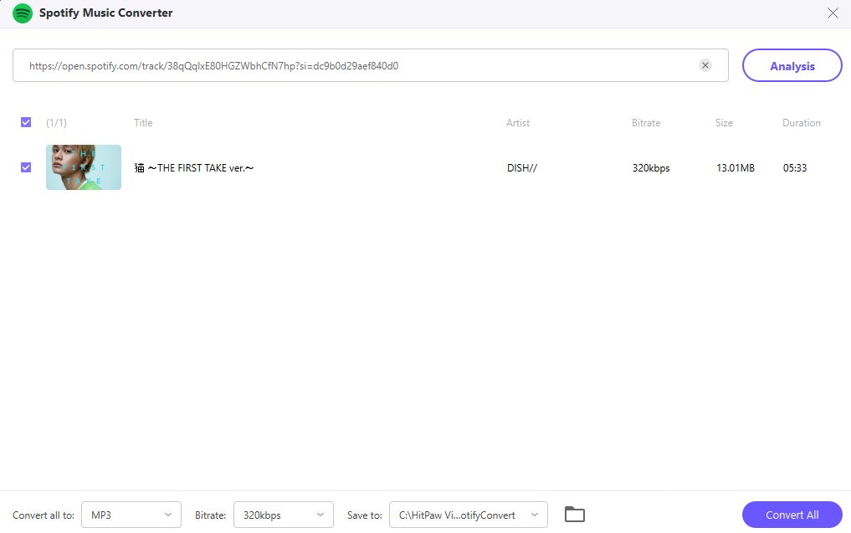Click the Size column header
The width and height of the screenshot is (851, 533).
tap(724, 123)
